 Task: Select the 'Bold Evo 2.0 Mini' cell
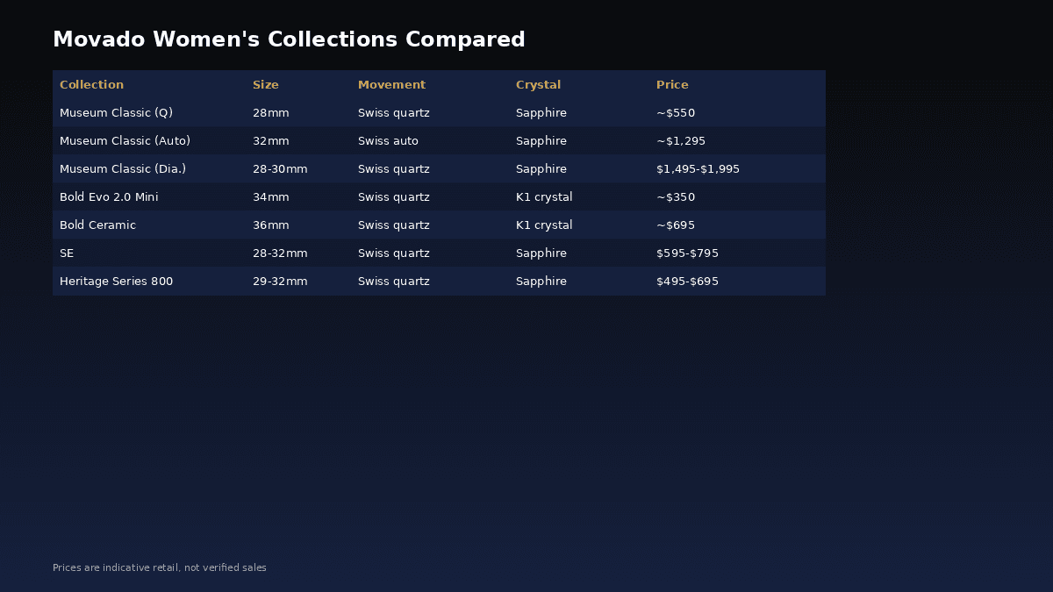109,197
